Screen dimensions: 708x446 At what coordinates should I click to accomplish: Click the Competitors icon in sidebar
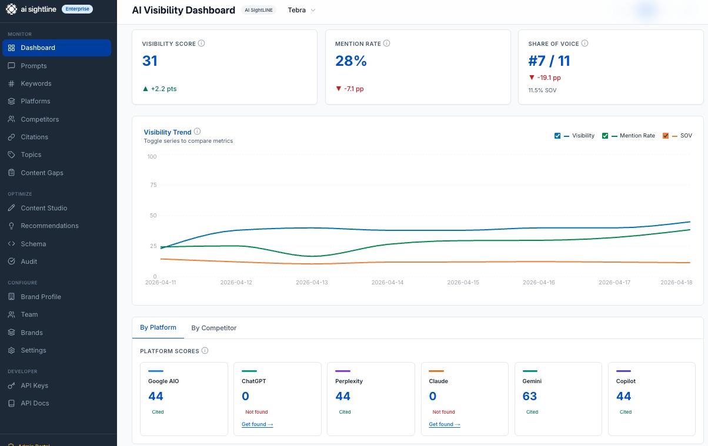click(x=11, y=119)
